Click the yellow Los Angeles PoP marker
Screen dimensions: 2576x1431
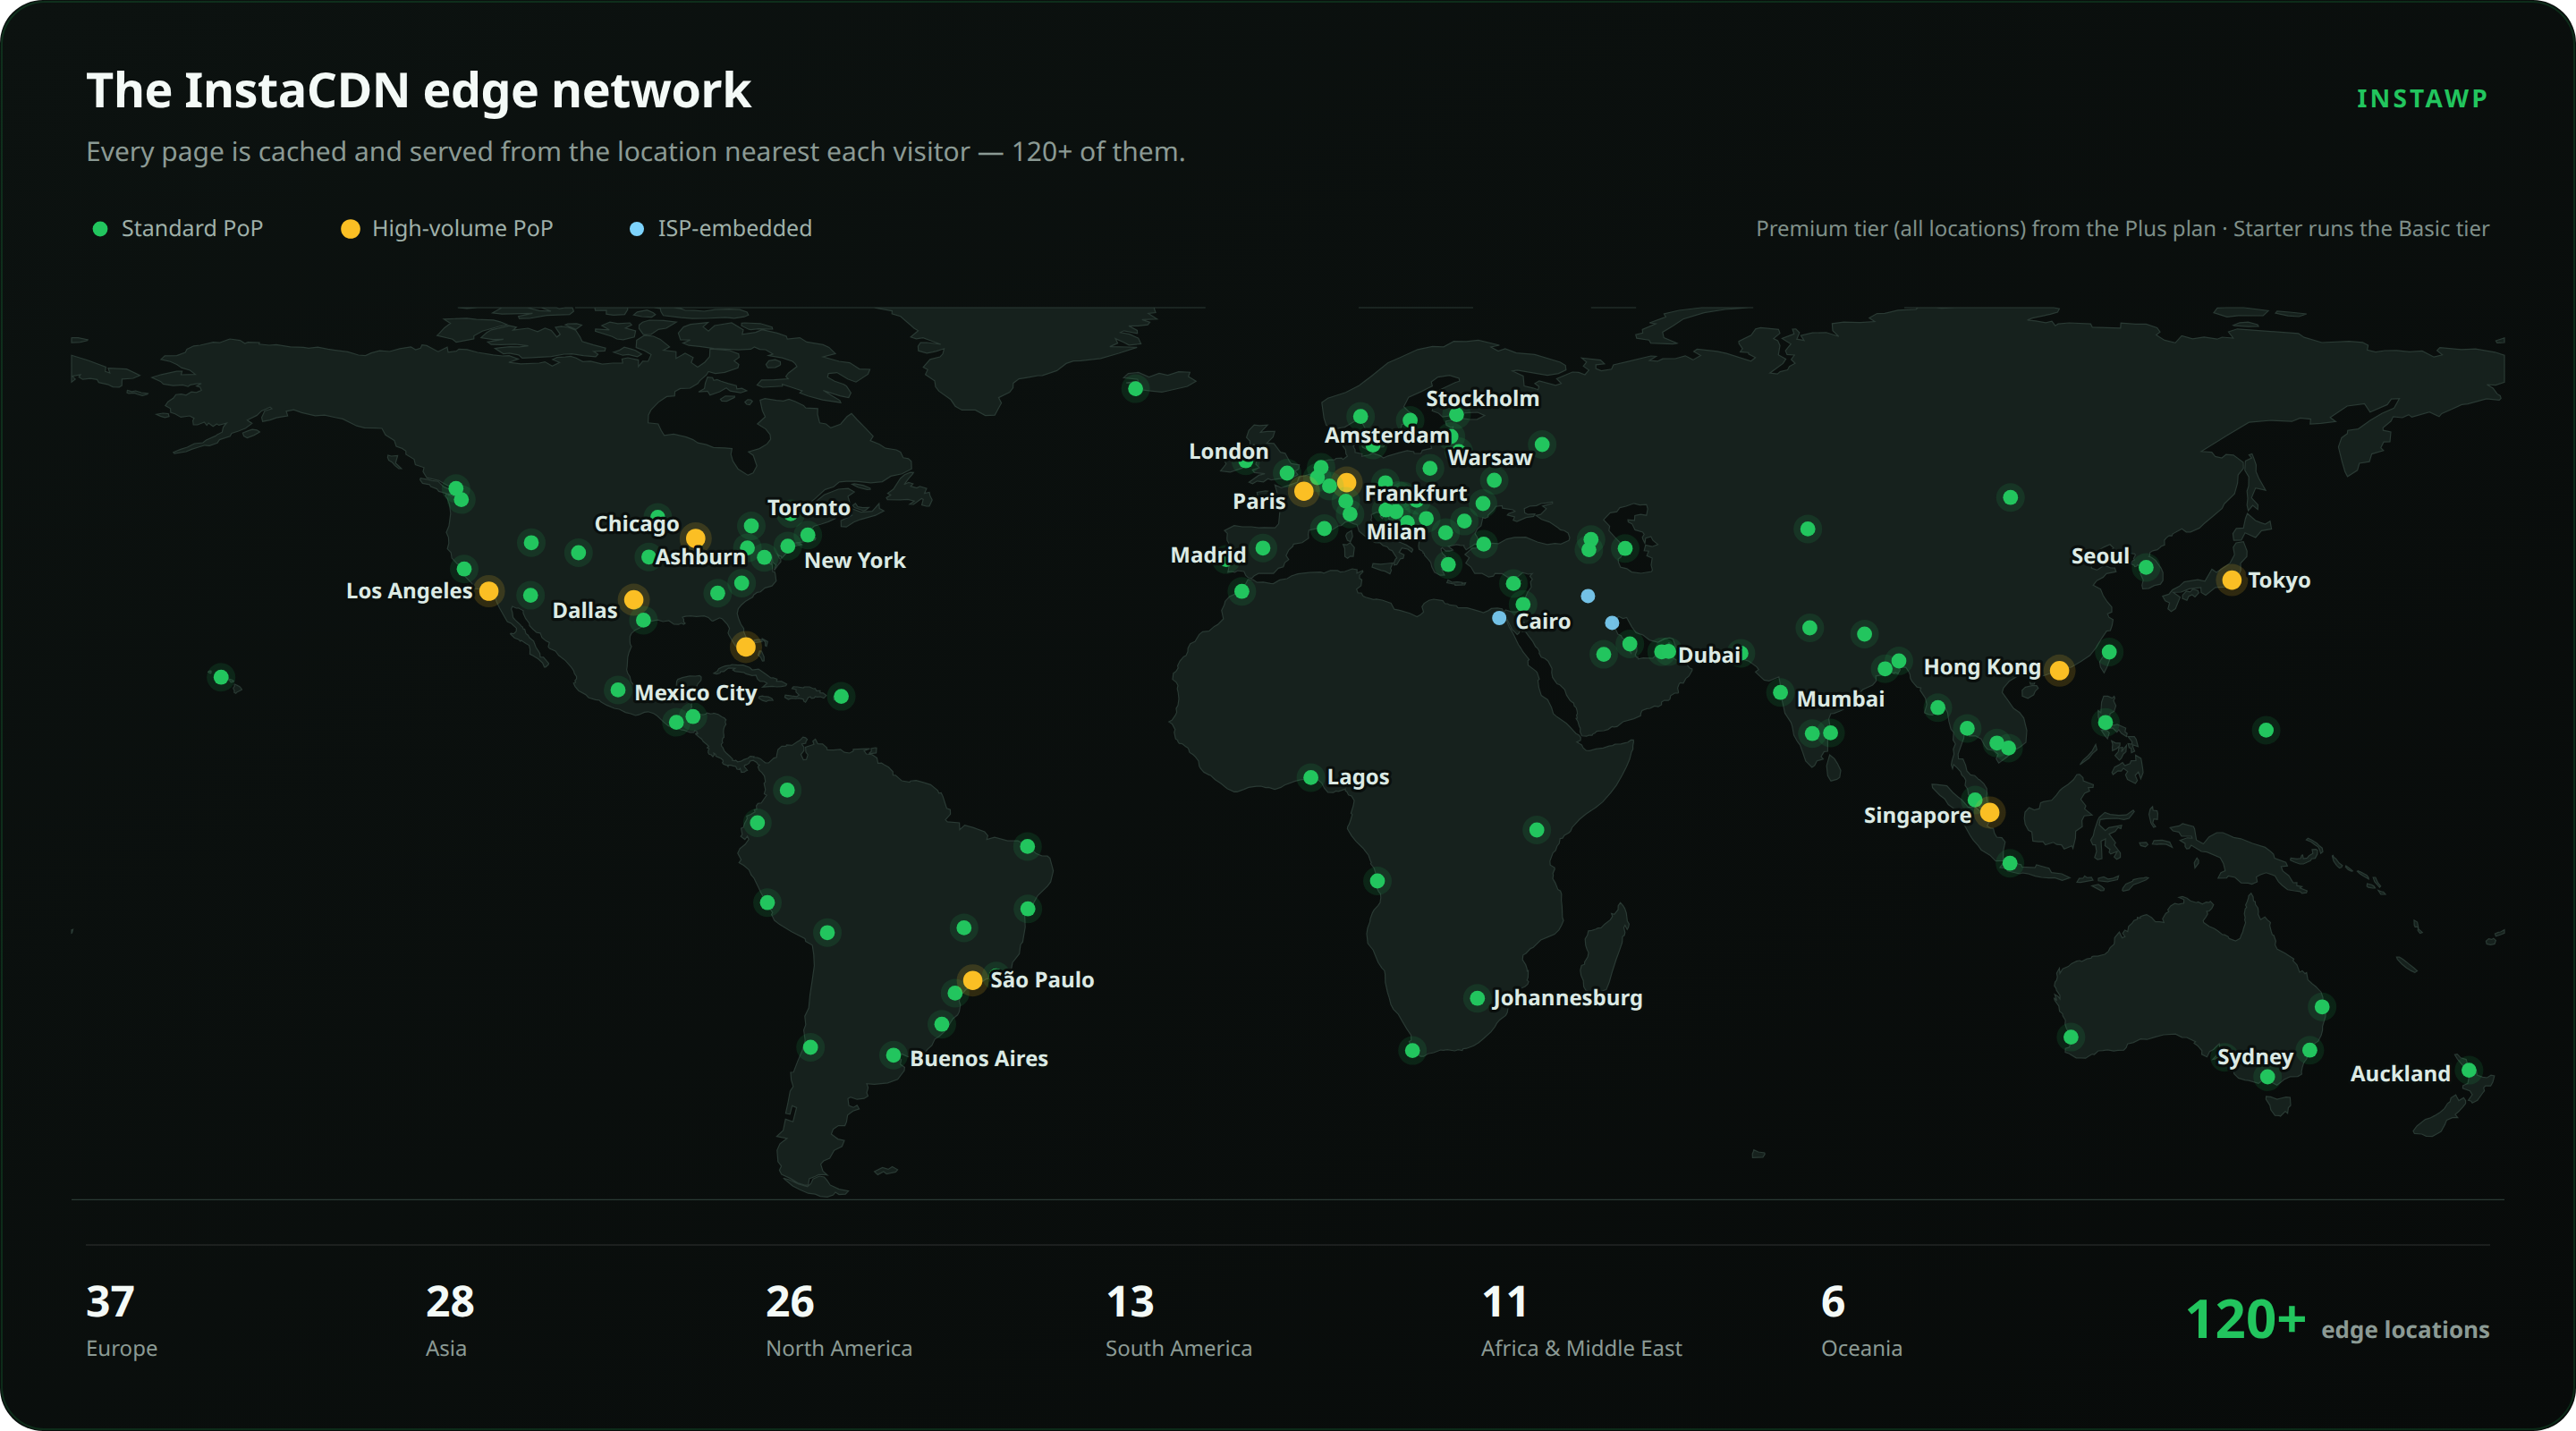pos(489,591)
